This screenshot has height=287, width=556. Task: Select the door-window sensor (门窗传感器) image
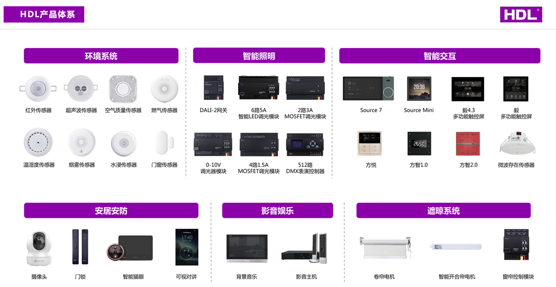point(165,143)
